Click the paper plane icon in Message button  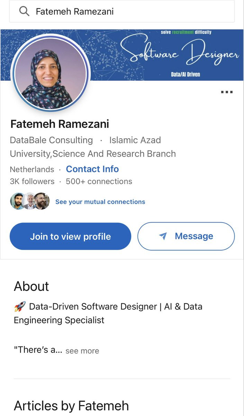[x=163, y=236]
